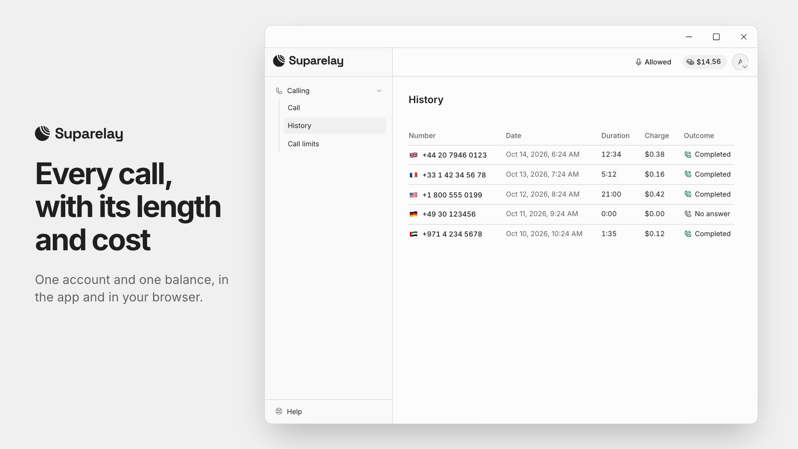Click the phone icon next to Calling

coord(279,91)
